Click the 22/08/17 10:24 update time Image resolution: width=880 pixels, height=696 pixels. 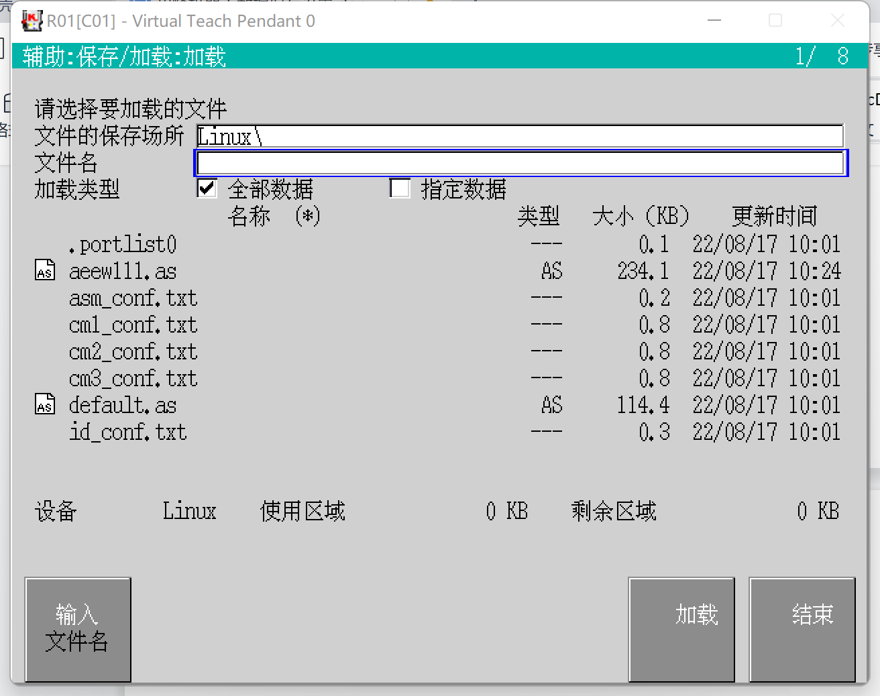pos(767,271)
